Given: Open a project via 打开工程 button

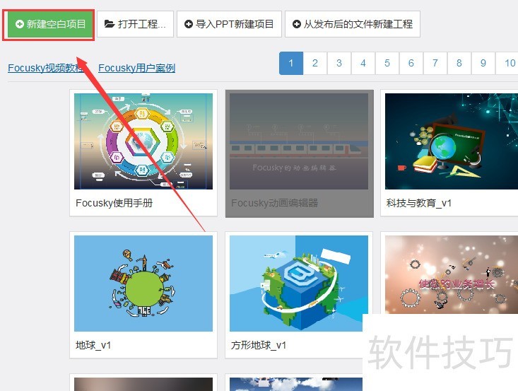Looking at the screenshot, I should [x=135, y=24].
